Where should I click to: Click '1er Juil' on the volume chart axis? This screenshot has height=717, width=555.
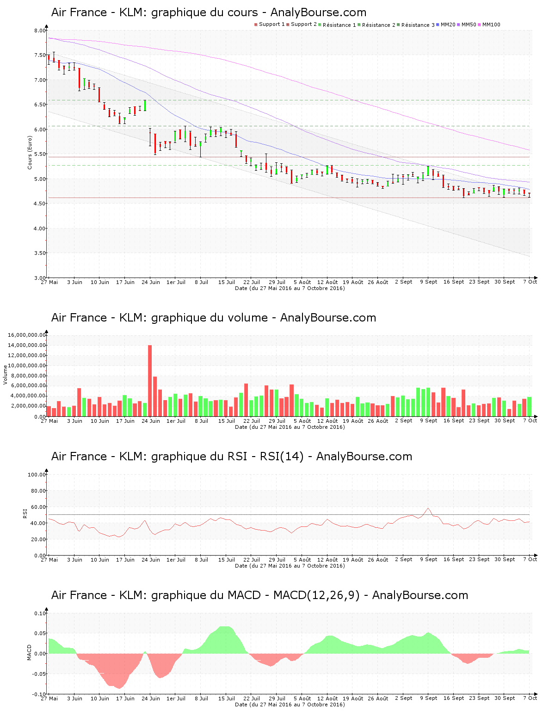(176, 421)
